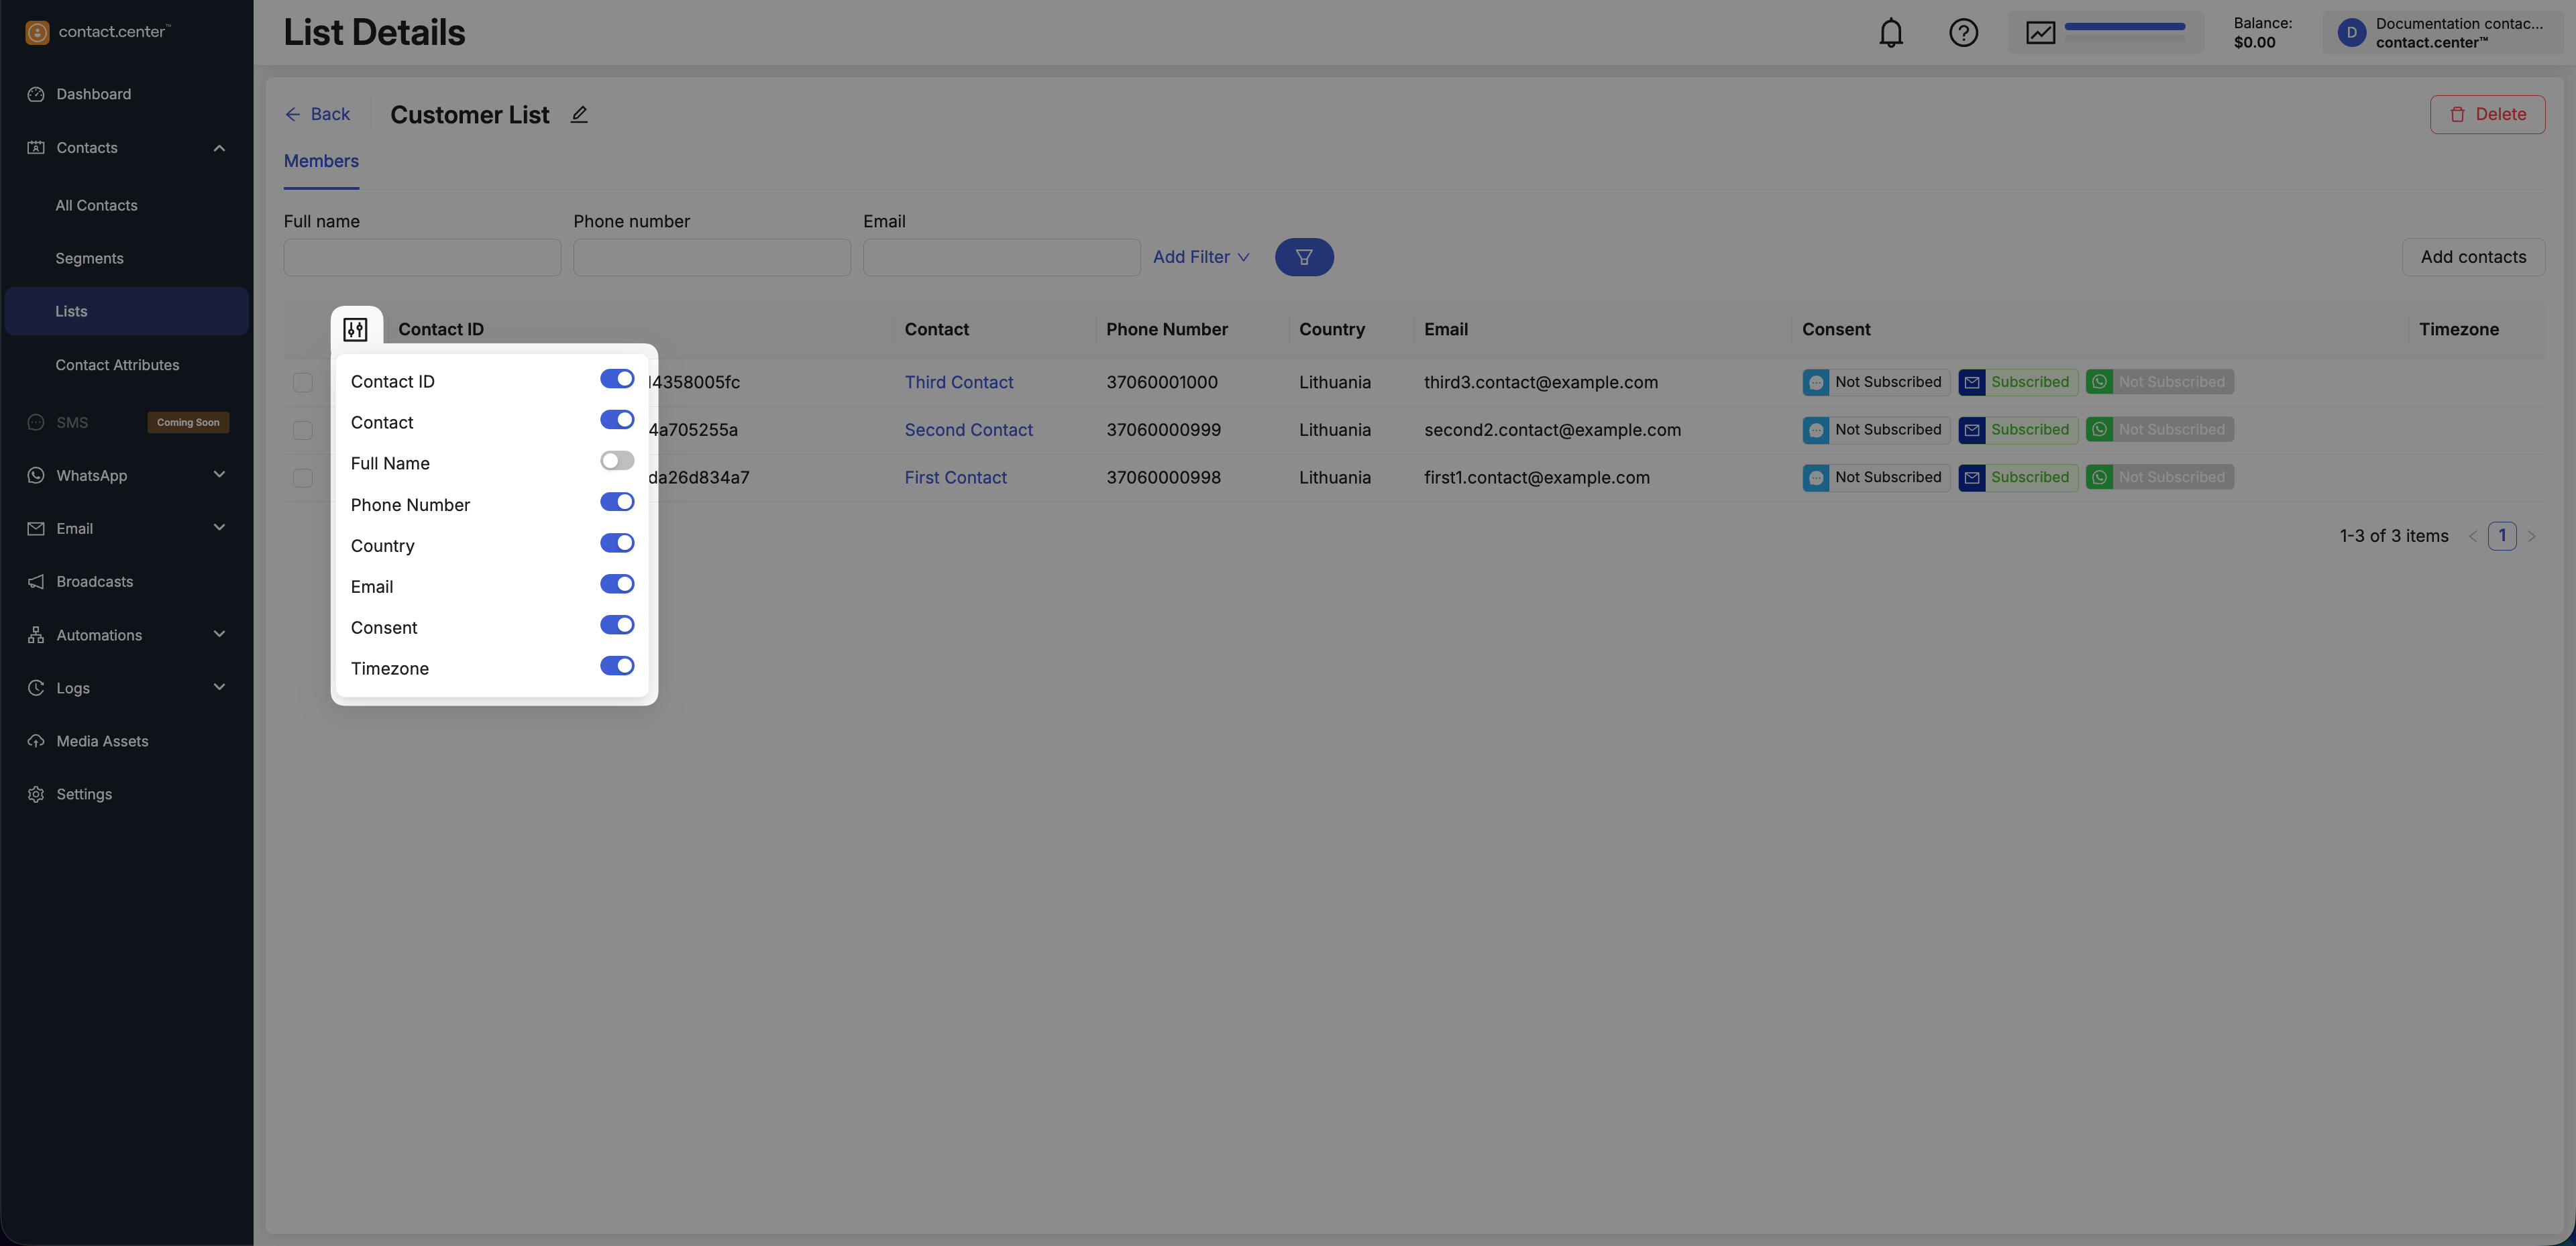Click the usage chart icon in header
2576x1246 pixels.
2040,33
